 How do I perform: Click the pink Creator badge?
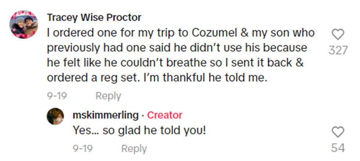(165, 115)
